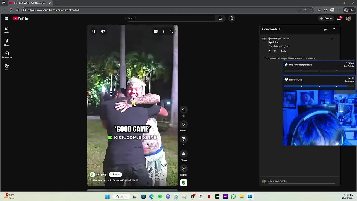Open the YouTube hamburger guide menu

[x=7, y=18]
